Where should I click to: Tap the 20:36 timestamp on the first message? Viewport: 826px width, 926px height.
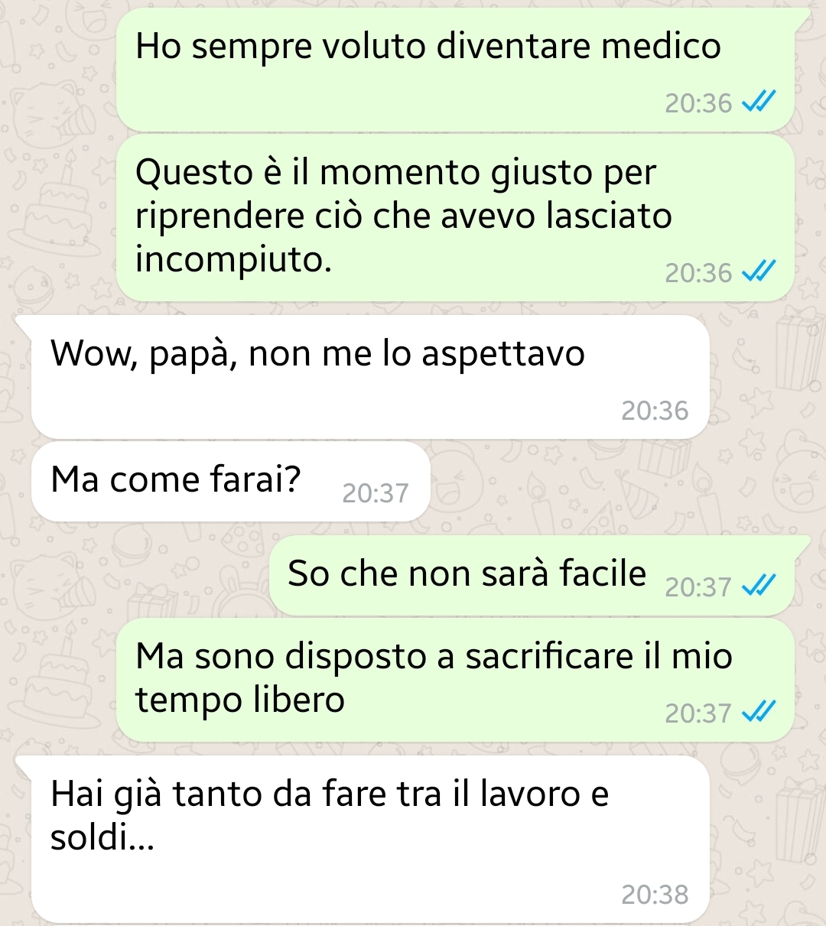(698, 102)
